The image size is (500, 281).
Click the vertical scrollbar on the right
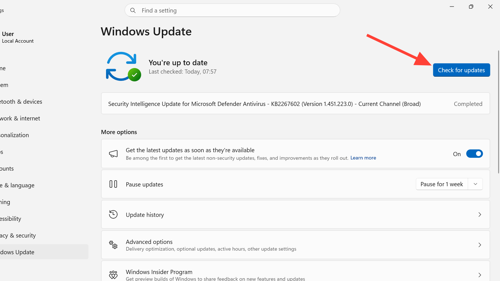(x=498, y=112)
